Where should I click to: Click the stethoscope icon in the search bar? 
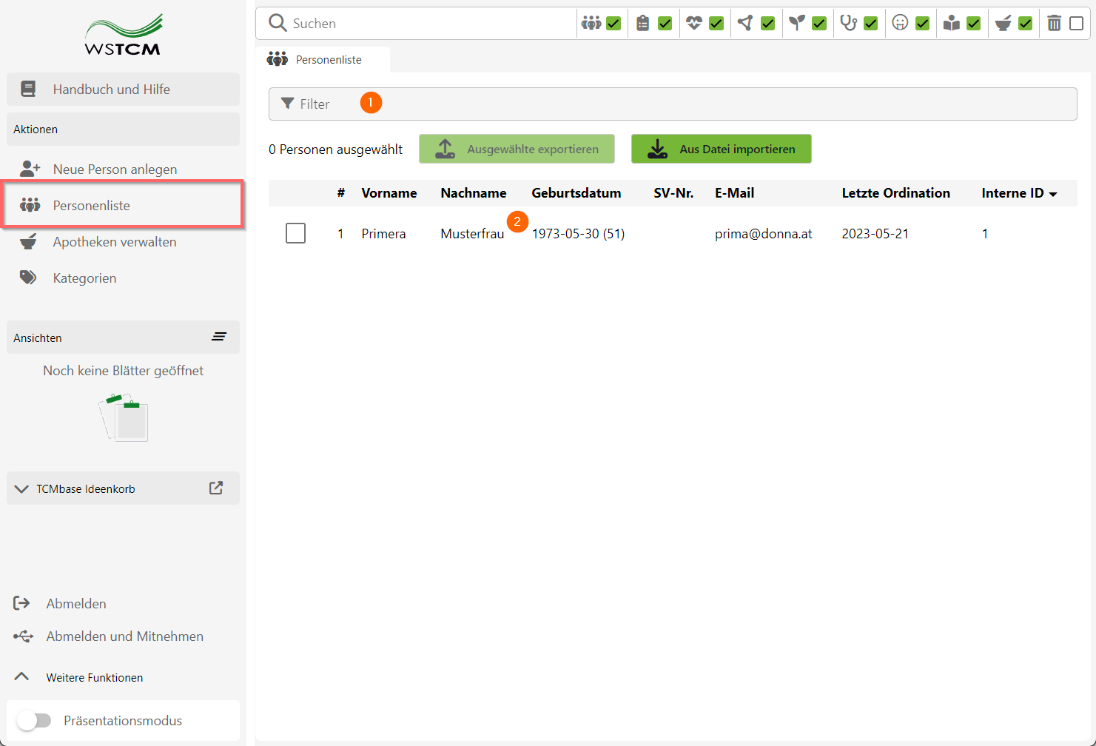tap(848, 24)
